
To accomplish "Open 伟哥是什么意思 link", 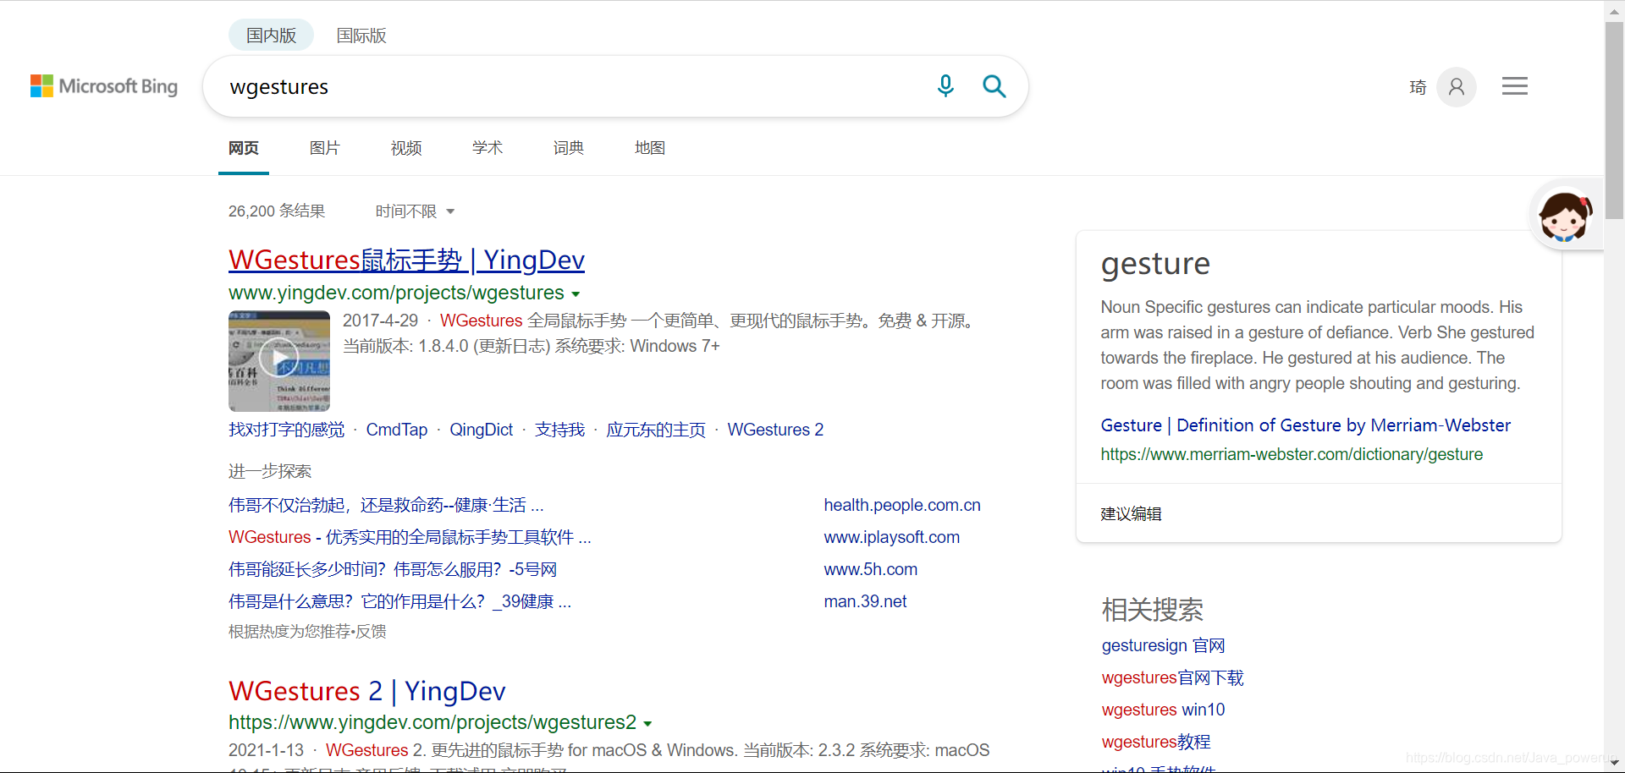I will pyautogui.click(x=400, y=601).
